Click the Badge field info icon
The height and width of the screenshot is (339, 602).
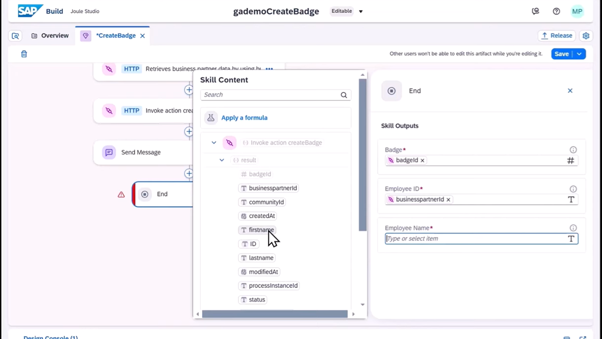pyautogui.click(x=573, y=150)
